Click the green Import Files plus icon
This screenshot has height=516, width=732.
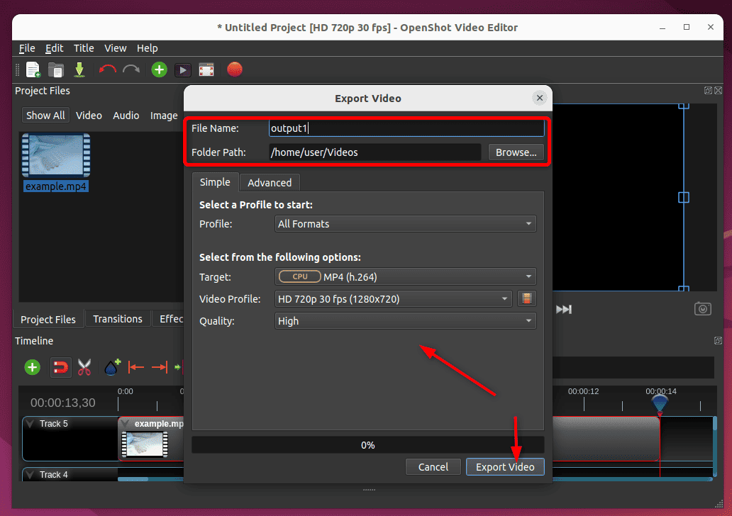159,70
